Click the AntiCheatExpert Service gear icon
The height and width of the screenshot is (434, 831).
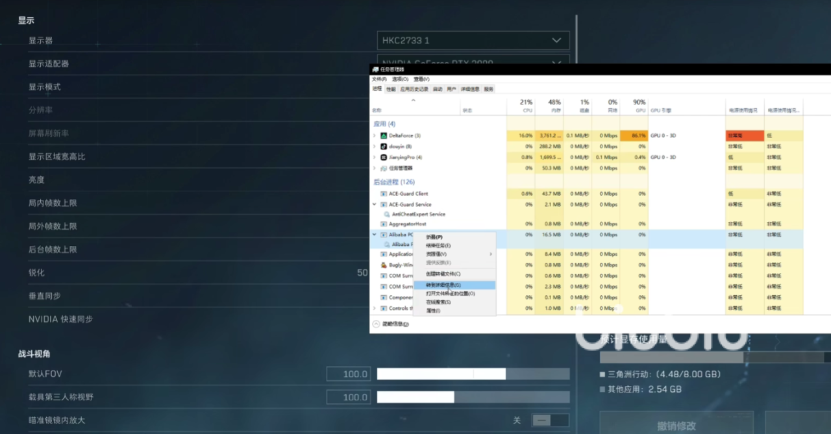pos(387,214)
